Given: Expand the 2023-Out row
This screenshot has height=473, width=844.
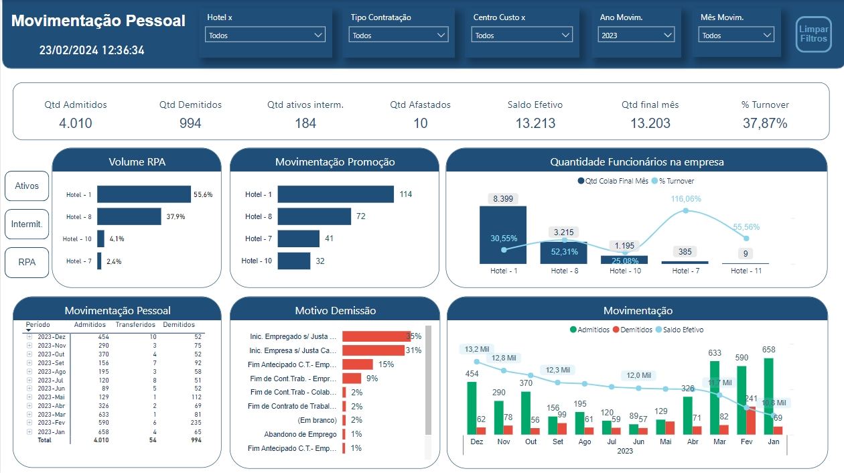Looking at the screenshot, I should pos(29,354).
